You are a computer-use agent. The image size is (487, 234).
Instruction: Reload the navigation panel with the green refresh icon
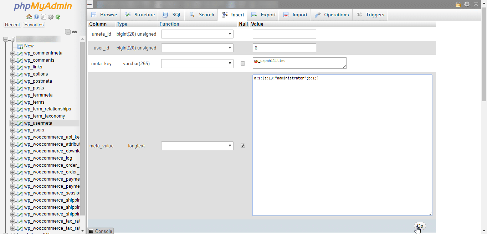tap(57, 17)
